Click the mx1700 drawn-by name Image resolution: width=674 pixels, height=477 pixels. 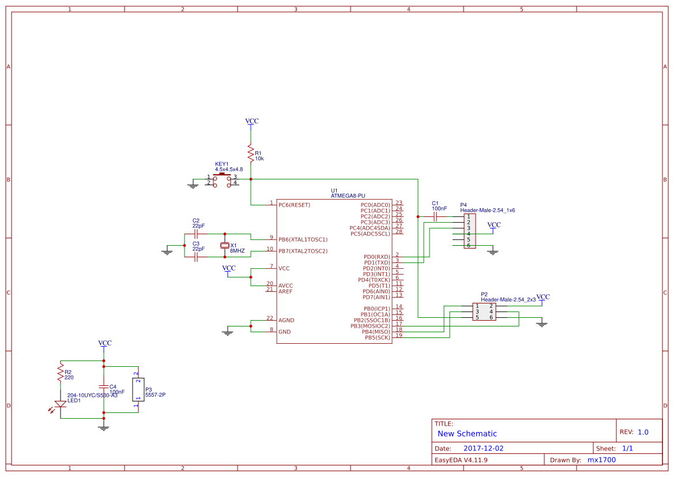click(603, 460)
